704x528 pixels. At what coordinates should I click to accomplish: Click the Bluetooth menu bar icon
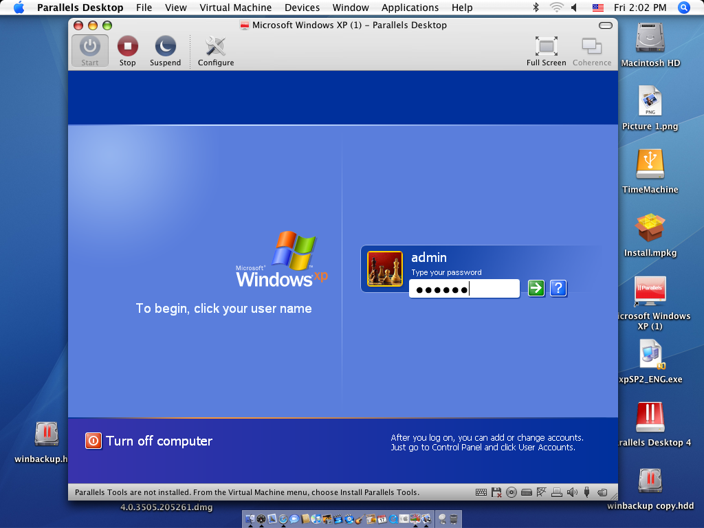536,7
